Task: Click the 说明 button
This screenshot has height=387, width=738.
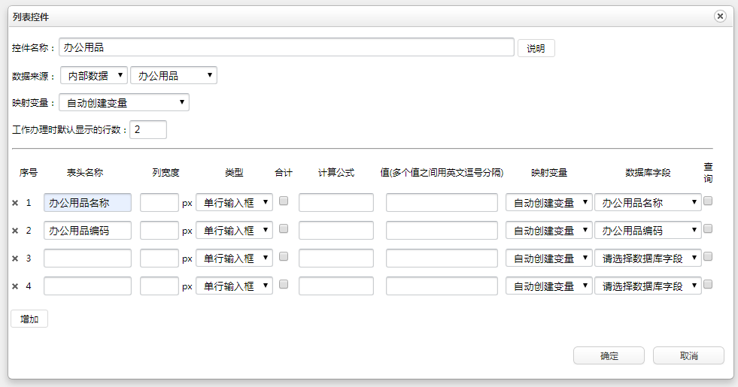Action: 536,48
